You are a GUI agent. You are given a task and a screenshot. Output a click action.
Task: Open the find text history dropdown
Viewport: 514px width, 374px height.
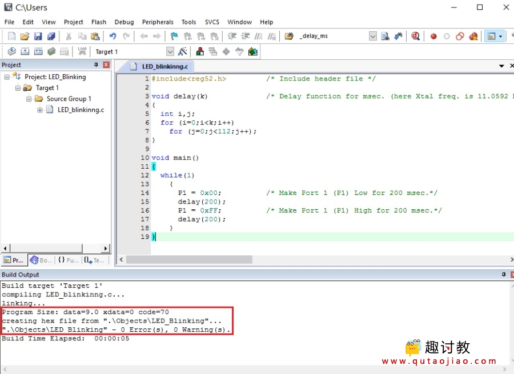[x=373, y=36]
